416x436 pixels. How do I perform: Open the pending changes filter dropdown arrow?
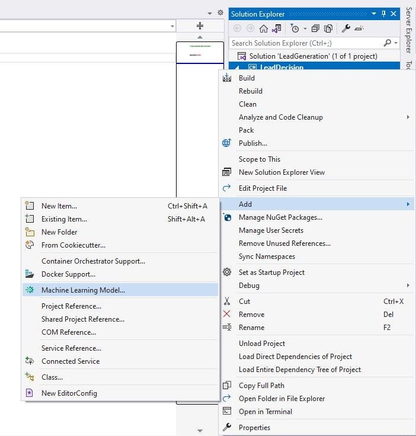coord(305,28)
